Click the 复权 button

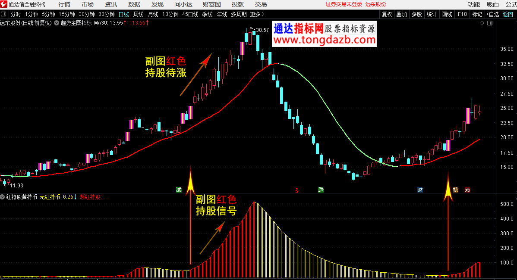click(x=387, y=14)
